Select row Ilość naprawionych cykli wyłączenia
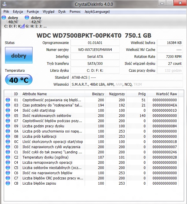The height and width of the screenshot is (204, 187). tap(92, 147)
